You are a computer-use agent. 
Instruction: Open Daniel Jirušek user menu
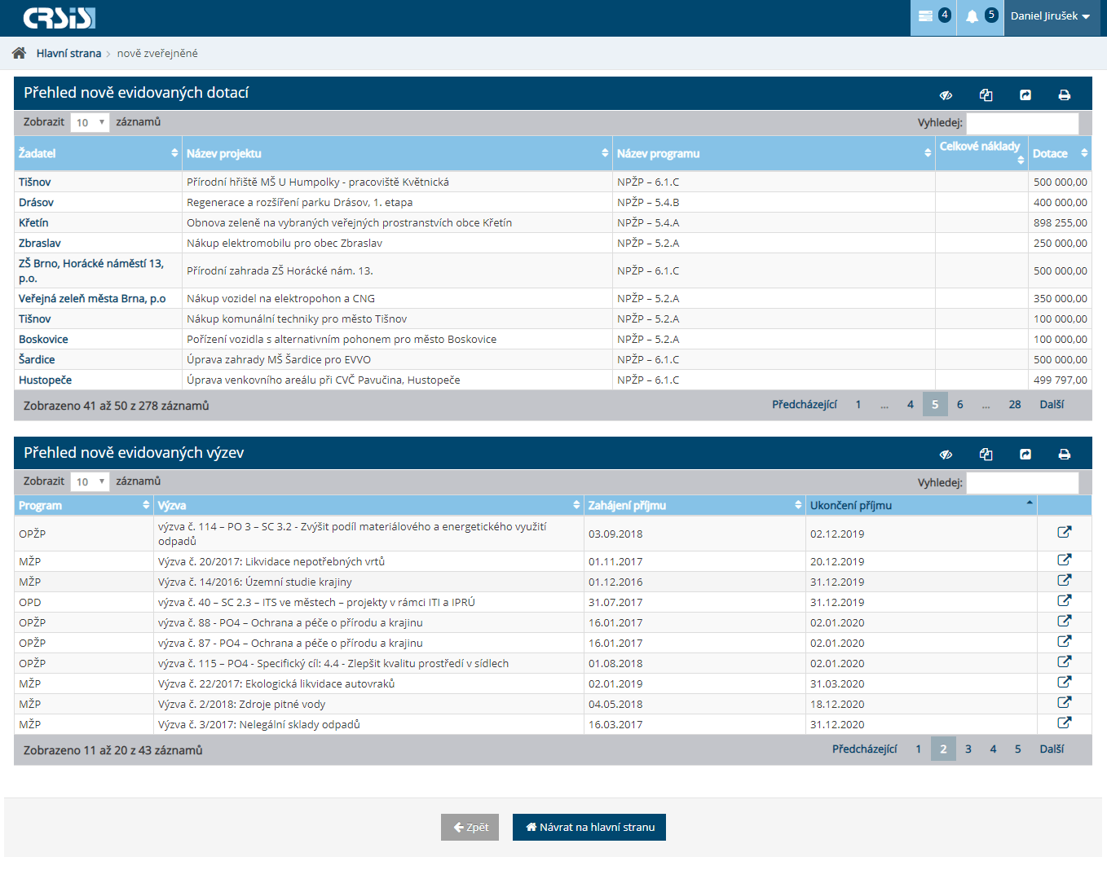[1050, 16]
